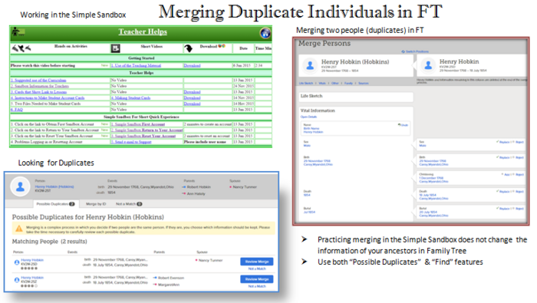Click Reject in the Death row
The width and height of the screenshot is (537, 303).
tap(519, 191)
